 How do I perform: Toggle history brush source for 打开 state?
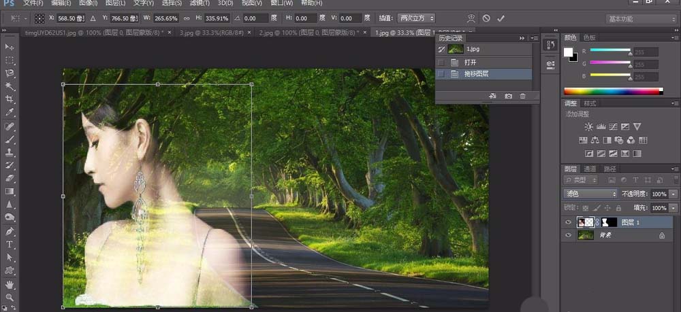coord(441,63)
